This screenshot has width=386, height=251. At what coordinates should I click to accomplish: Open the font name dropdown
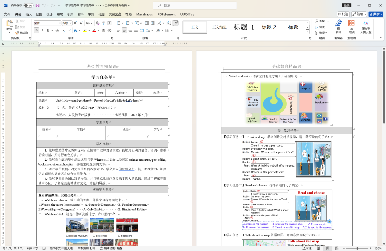click(60, 23)
